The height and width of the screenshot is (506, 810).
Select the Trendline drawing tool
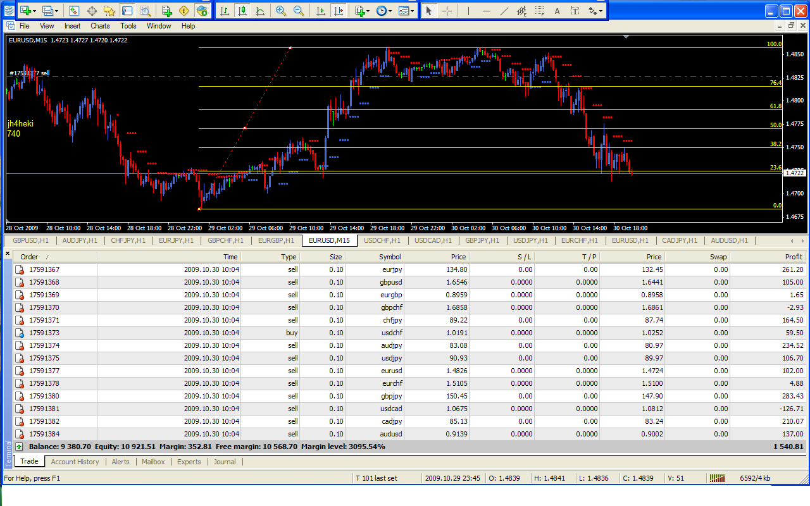pyautogui.click(x=504, y=10)
